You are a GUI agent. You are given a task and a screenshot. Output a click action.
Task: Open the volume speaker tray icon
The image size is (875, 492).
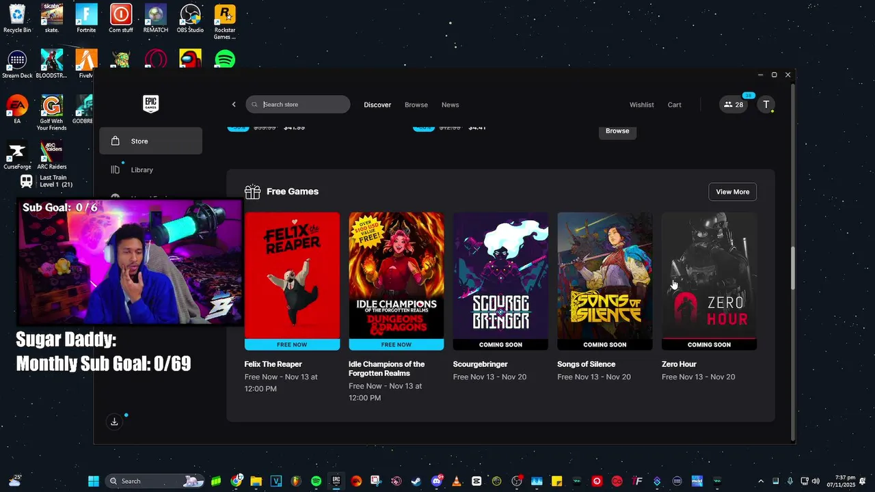click(816, 481)
